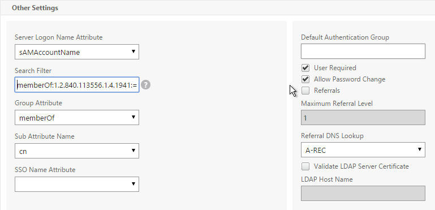Viewport: 435px width, 210px height.
Task: Click the LDAP Host Name field
Action: (x=363, y=194)
